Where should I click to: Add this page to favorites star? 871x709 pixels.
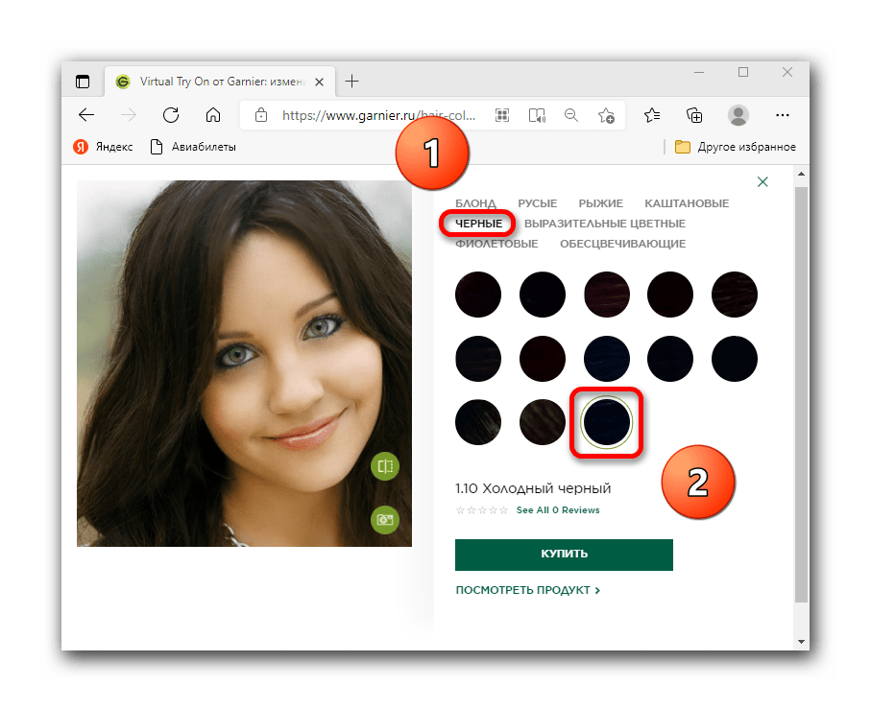(x=606, y=115)
